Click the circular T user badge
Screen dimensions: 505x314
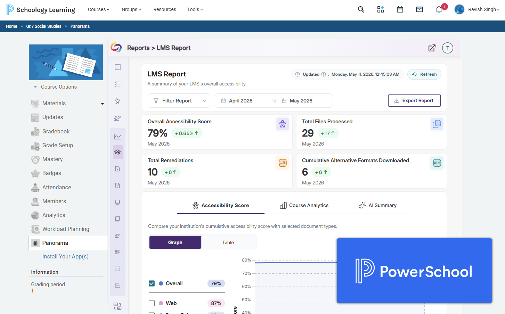(x=448, y=48)
